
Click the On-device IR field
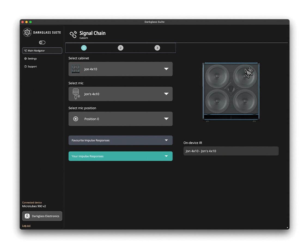[x=231, y=151]
